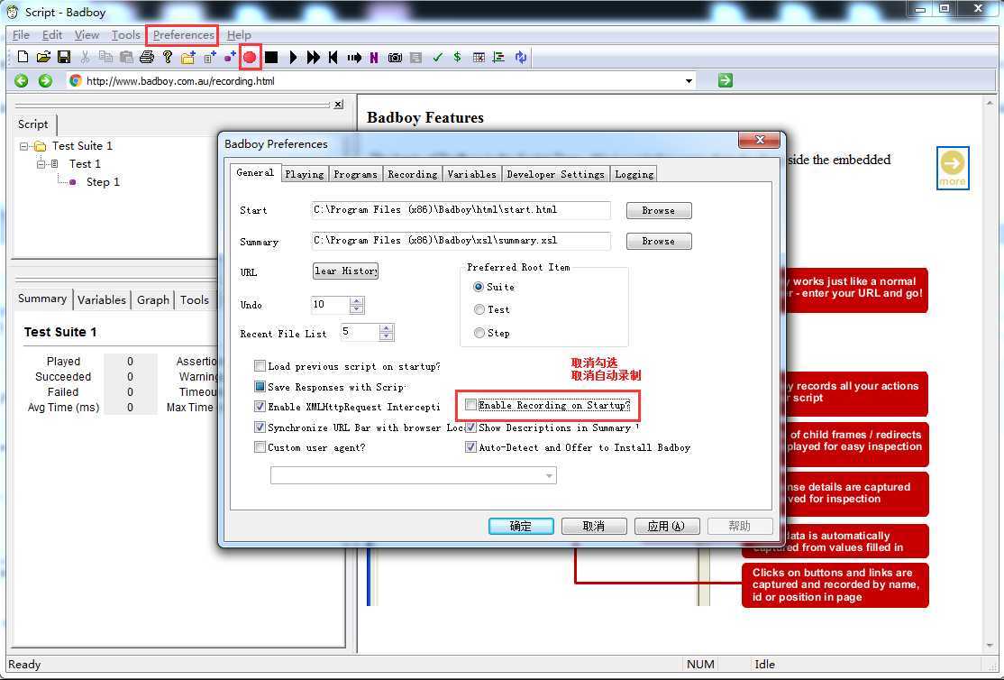The height and width of the screenshot is (680, 1004).
Task: Click Browse next to Summary path
Action: (658, 241)
